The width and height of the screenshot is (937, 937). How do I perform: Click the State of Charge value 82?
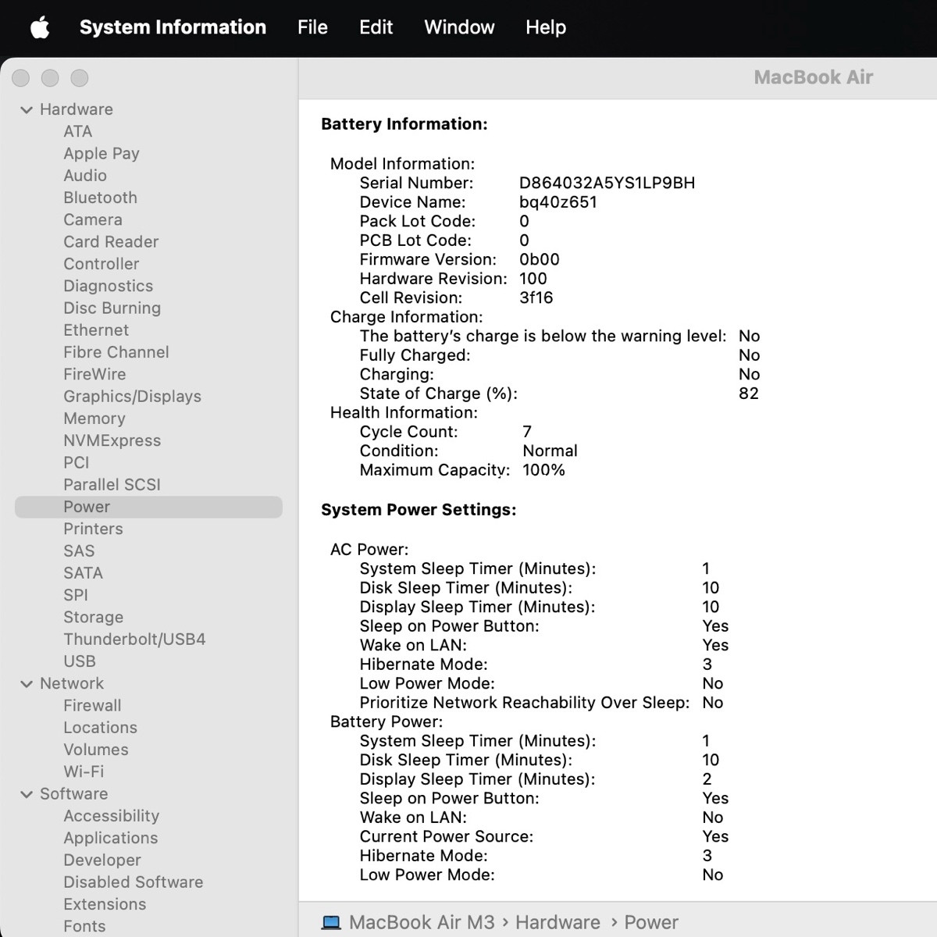coord(749,394)
